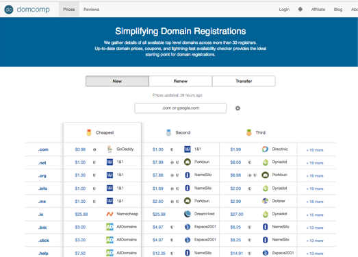Screen dimensions: 358x257
Task: Click info icon beside $7.99 .net price
Action: [x=172, y=162]
